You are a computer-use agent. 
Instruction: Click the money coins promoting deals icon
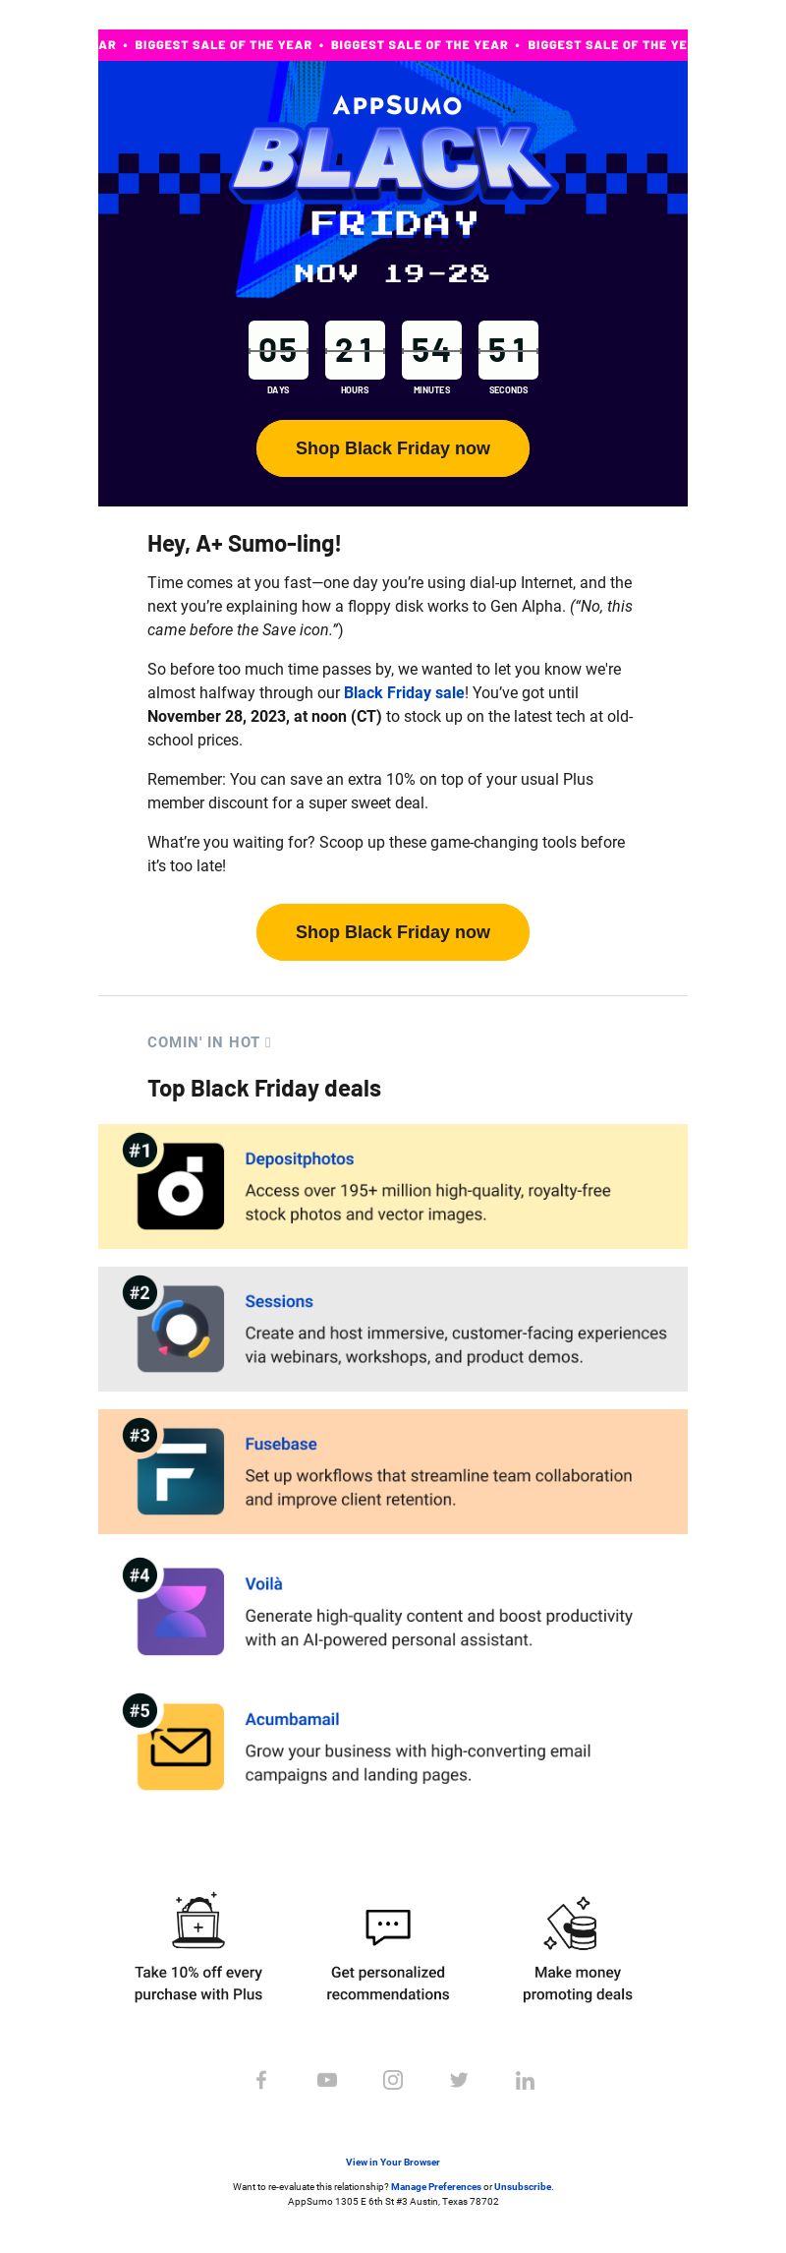point(572,1924)
